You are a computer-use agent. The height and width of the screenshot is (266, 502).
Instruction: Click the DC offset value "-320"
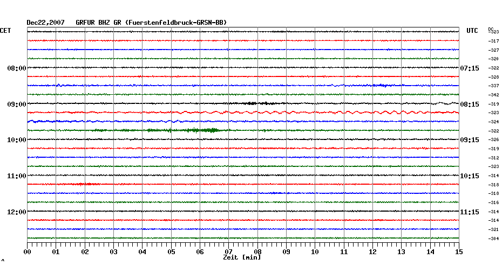pyautogui.click(x=494, y=59)
